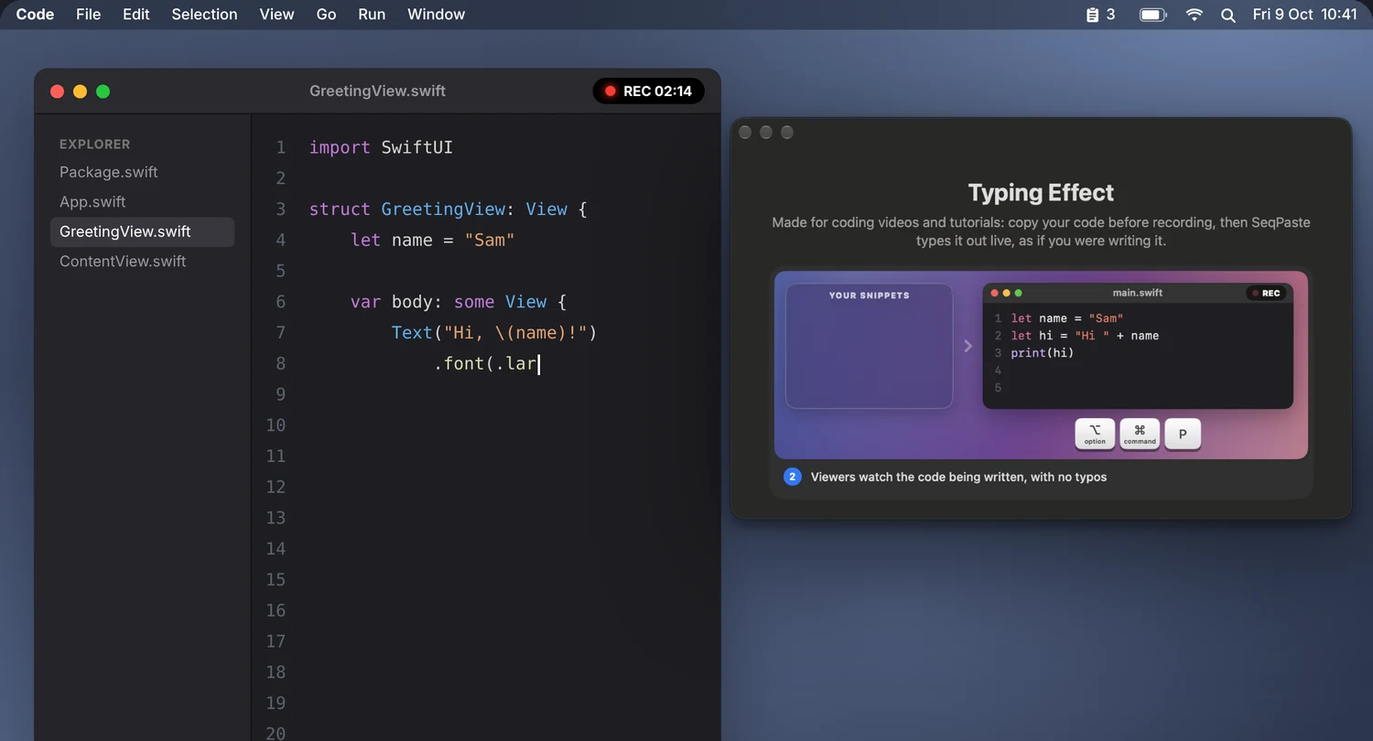Click "print(hi)" in the main.swift preview
Image resolution: width=1373 pixels, height=741 pixels.
1043,353
